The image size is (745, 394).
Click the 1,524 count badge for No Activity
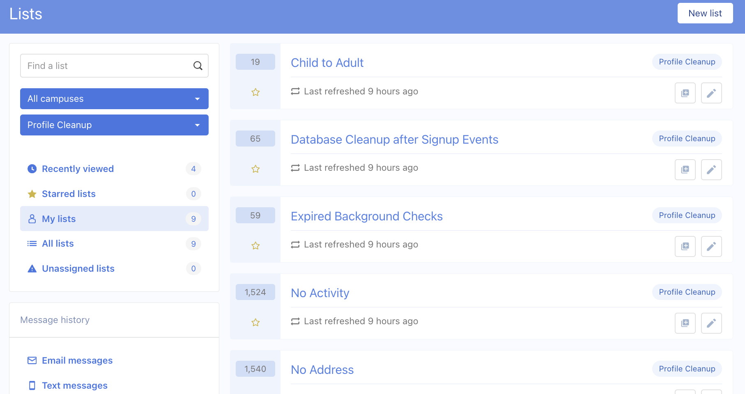[255, 292]
